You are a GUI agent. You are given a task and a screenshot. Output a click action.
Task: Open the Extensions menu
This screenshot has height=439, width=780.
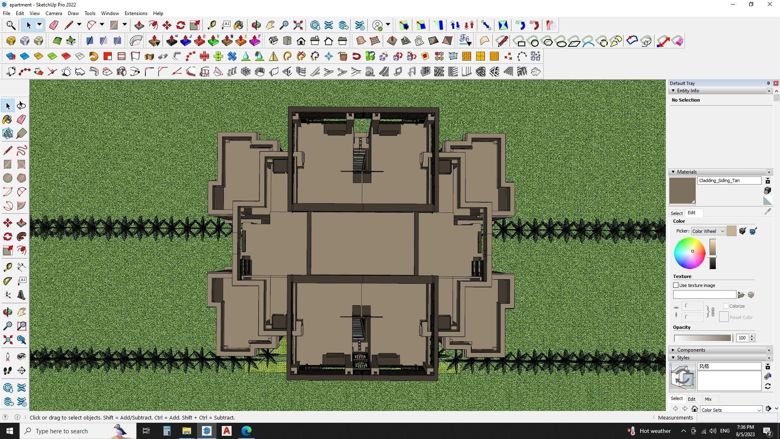(136, 13)
